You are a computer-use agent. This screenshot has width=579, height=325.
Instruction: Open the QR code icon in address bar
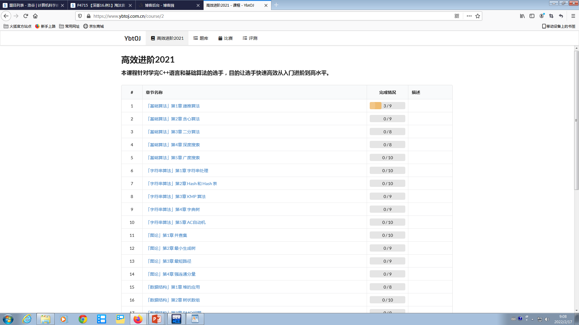(x=457, y=16)
